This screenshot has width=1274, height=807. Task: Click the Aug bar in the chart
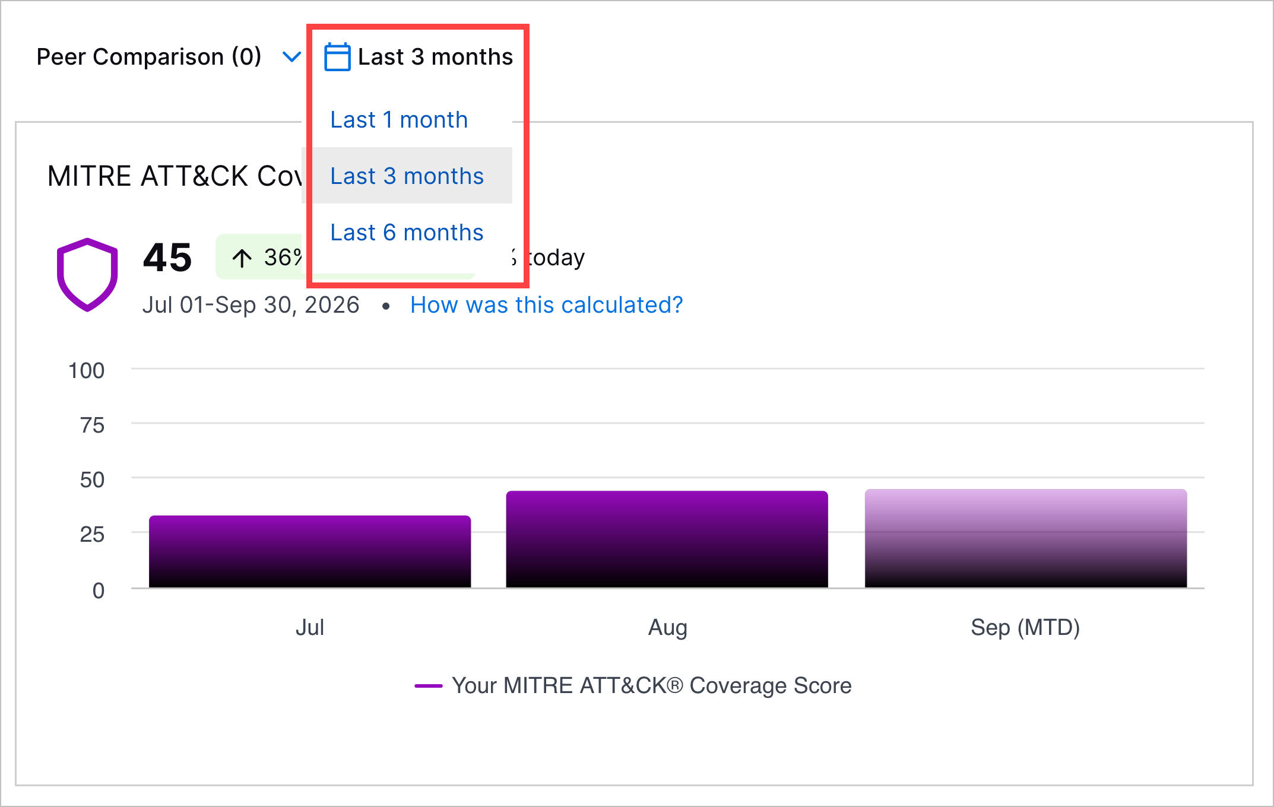tap(667, 539)
